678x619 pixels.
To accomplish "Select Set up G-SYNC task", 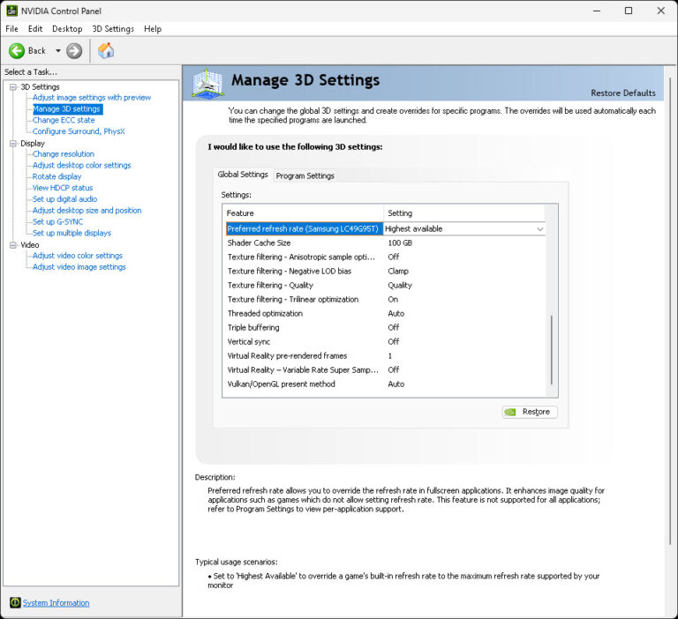I will click(57, 222).
